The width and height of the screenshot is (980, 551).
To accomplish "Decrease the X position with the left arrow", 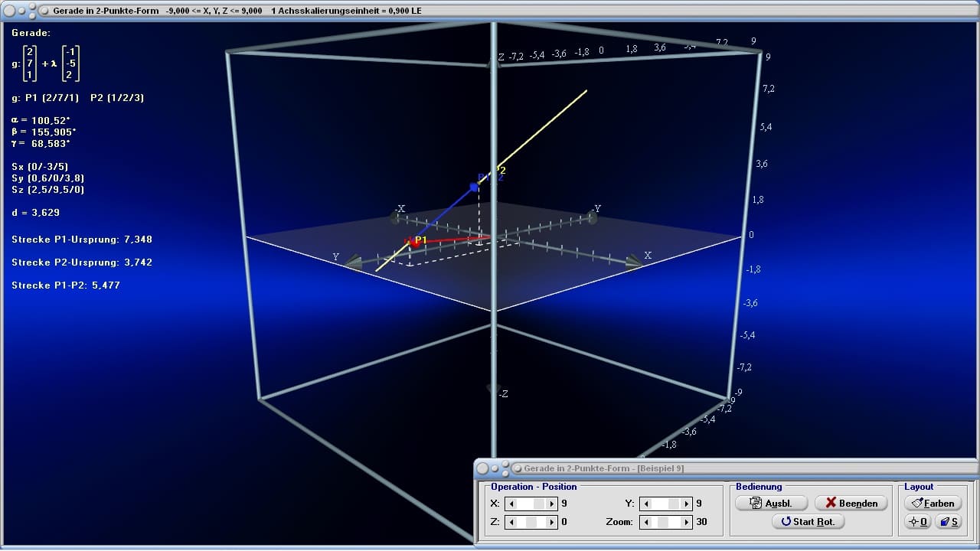I will click(x=511, y=504).
